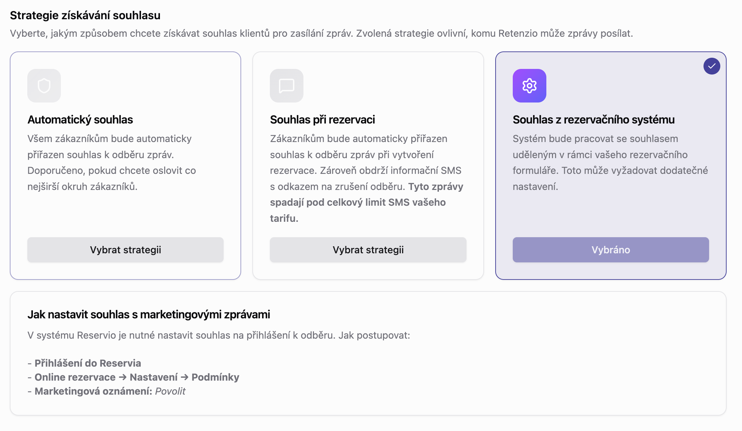Click the Vybráno button
Image resolution: width=742 pixels, height=431 pixels.
tap(610, 250)
